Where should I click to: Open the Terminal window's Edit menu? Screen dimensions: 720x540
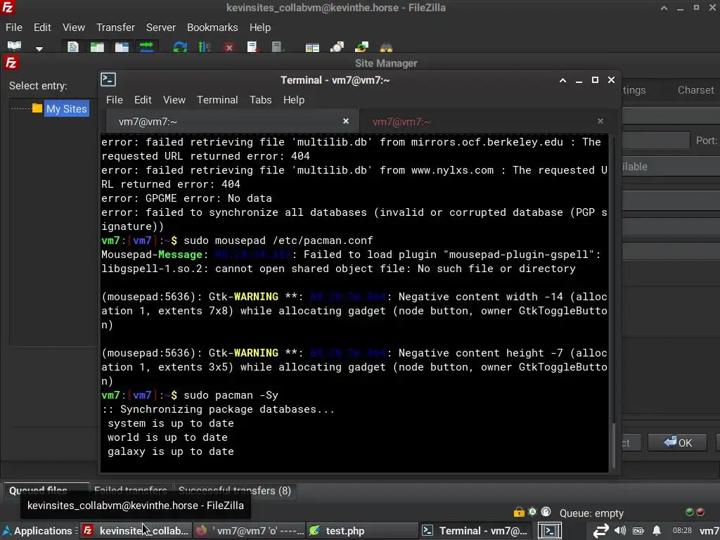[x=143, y=100]
